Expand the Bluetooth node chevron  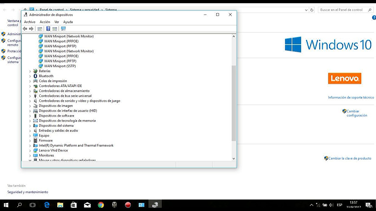point(30,76)
